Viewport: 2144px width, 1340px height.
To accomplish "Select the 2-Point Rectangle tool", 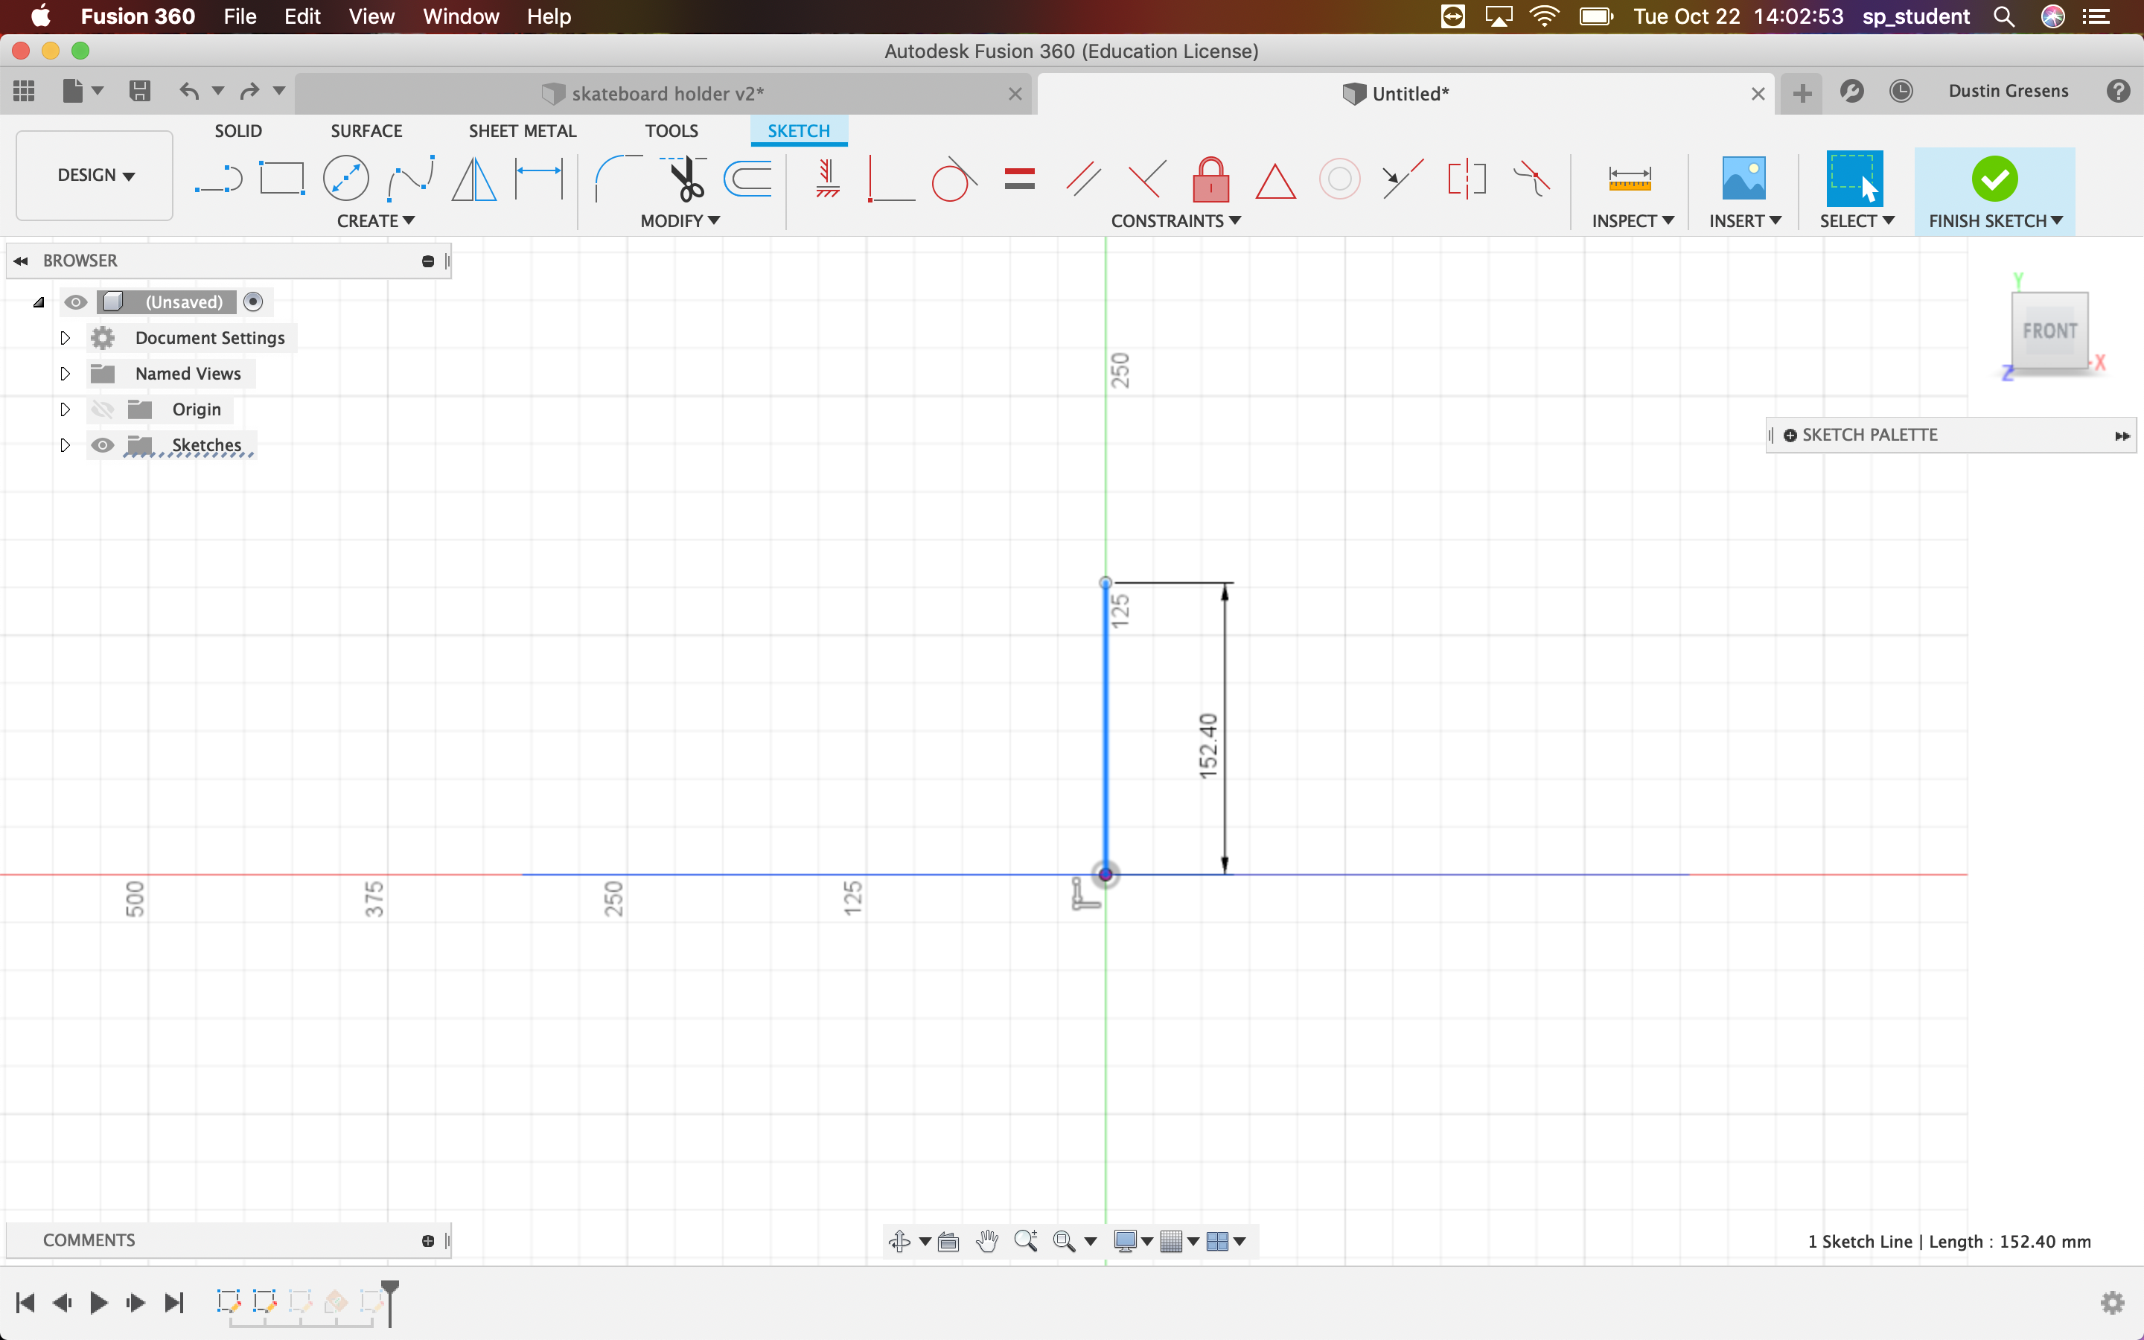I will pos(281,178).
